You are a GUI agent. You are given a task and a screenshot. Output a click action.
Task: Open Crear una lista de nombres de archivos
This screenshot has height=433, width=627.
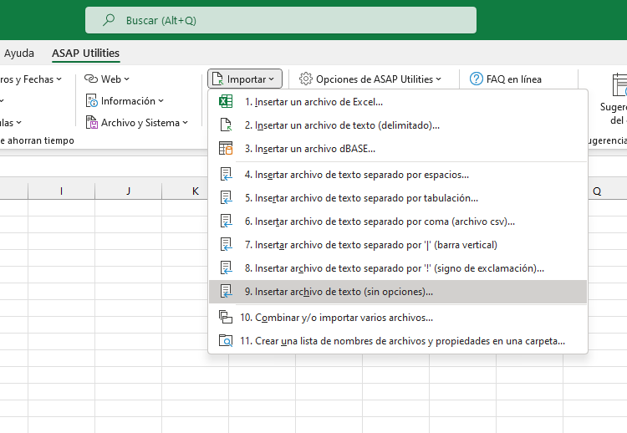(398, 341)
